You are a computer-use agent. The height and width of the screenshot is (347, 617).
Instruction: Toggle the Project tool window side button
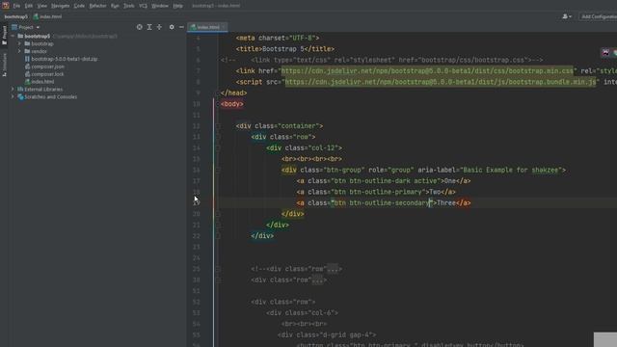pyautogui.click(x=4, y=35)
